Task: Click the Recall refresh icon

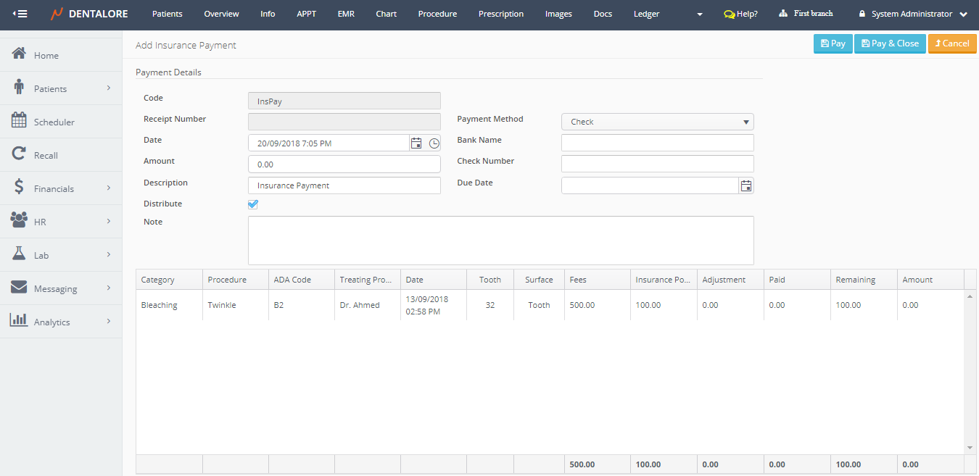Action: coord(20,154)
